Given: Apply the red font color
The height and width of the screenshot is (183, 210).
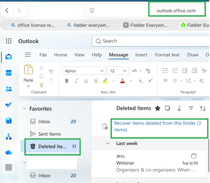Looking at the screenshot, I should pyautogui.click(x=123, y=81).
